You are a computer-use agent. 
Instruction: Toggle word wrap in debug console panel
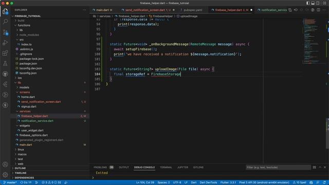pos(314,168)
